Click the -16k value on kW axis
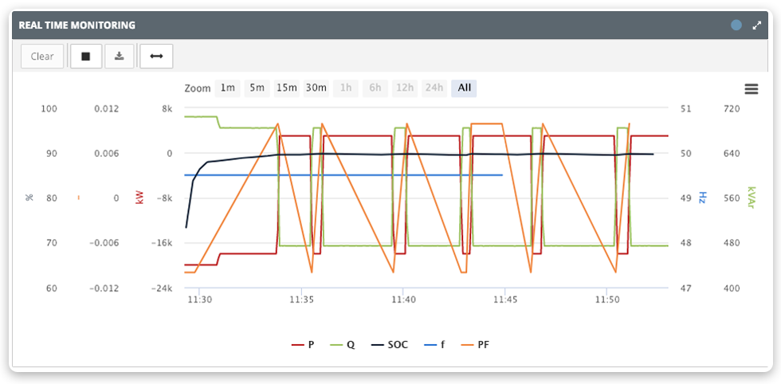 (161, 243)
